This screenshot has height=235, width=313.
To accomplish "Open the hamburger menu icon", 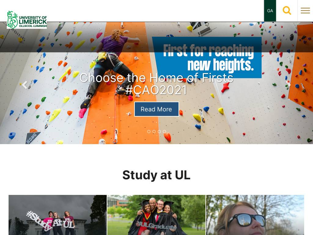I will pos(305,11).
